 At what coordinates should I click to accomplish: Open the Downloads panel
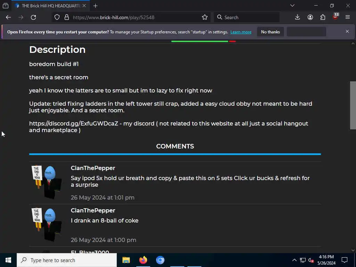click(297, 17)
